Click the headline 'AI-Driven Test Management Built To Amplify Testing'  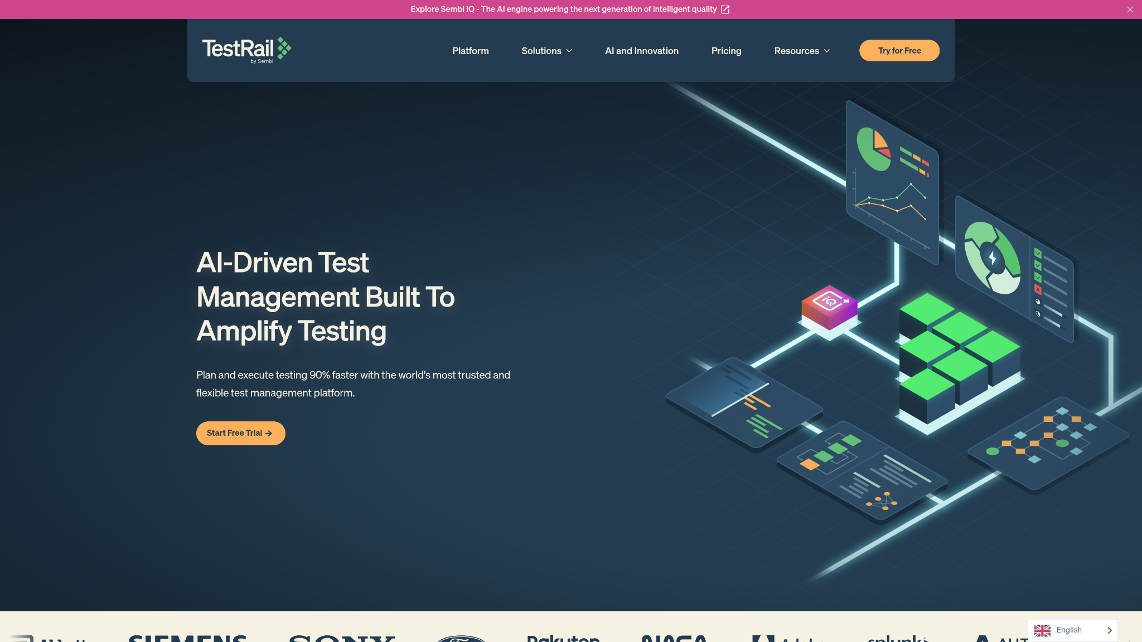[x=326, y=297]
